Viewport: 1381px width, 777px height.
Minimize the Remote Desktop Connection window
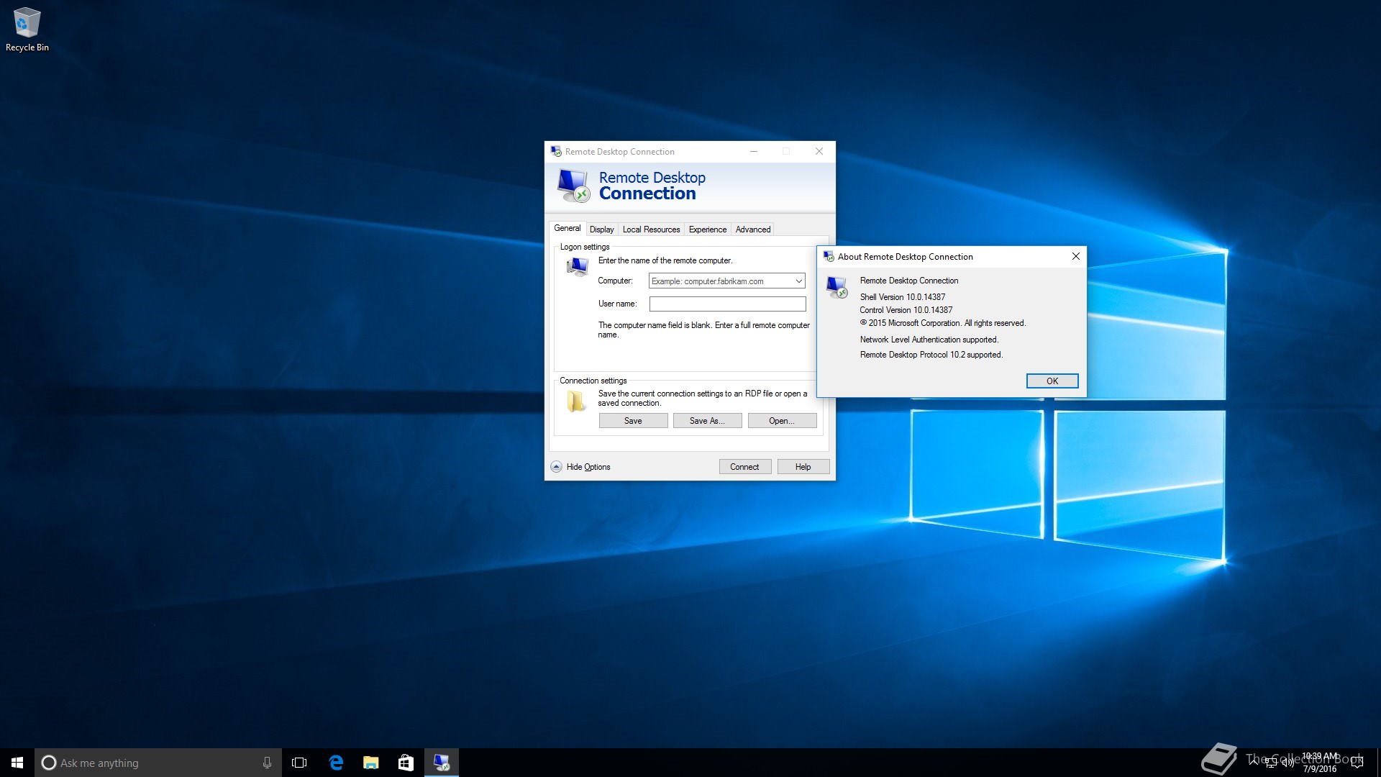[753, 152]
